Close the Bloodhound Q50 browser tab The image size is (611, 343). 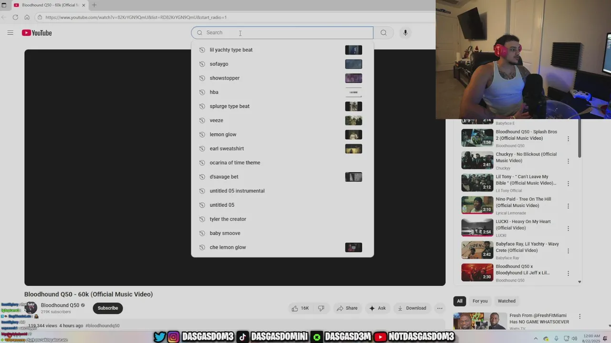[x=84, y=5]
